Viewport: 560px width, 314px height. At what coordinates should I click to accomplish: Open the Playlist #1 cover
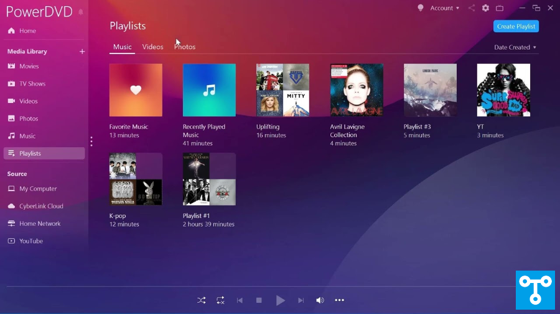click(209, 179)
